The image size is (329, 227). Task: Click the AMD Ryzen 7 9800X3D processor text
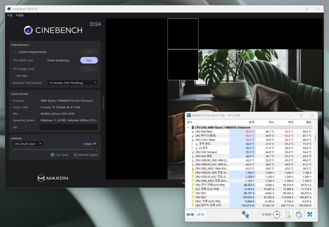point(67,101)
